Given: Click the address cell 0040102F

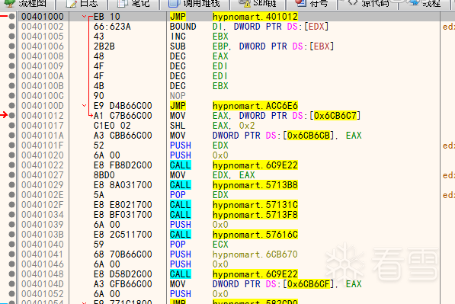Looking at the screenshot, I should tap(43, 204).
